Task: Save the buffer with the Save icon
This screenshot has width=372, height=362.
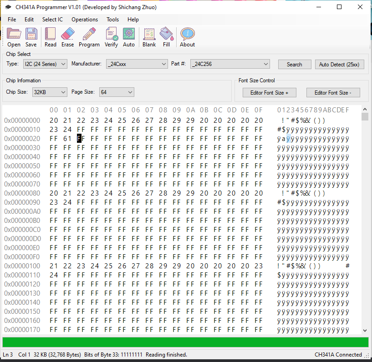Action: (31, 36)
